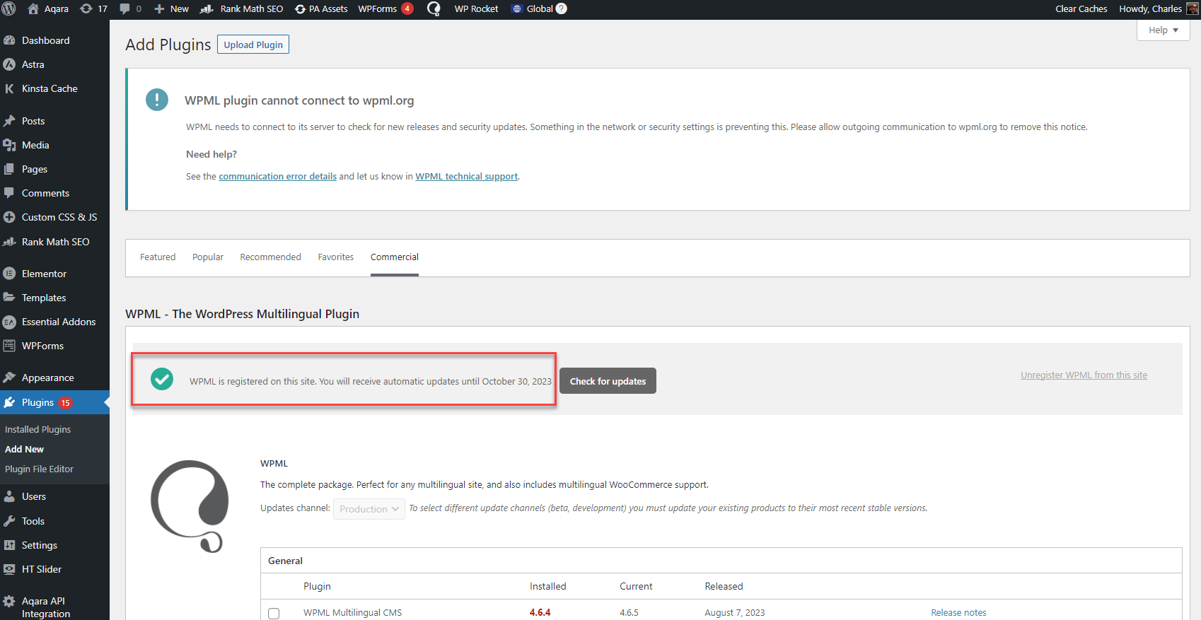The image size is (1201, 620).
Task: Open Installed Plugins submenu item
Action: tap(38, 429)
